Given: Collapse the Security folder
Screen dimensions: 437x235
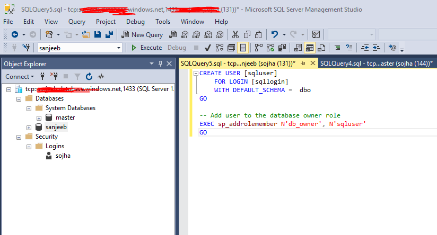Looking at the screenshot, I should (19, 137).
